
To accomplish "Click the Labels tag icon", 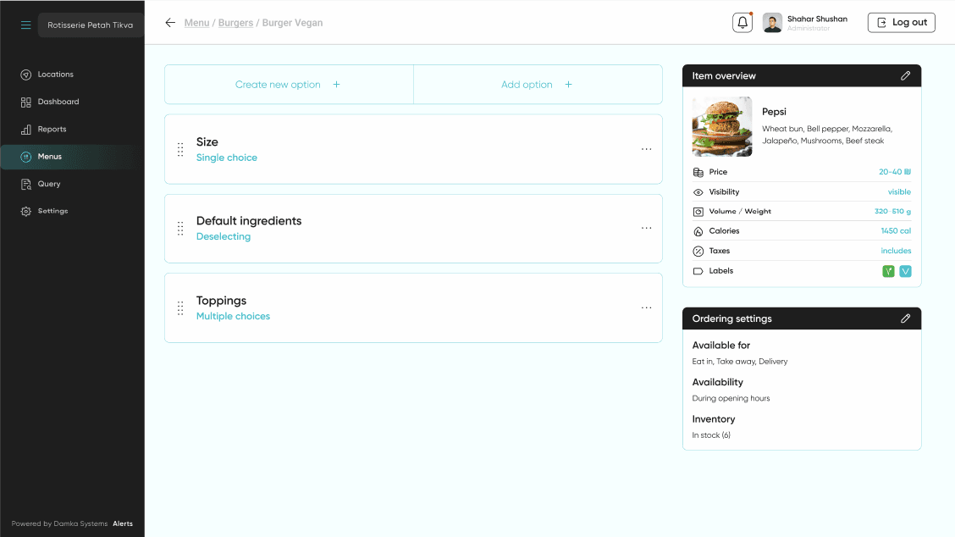I will pyautogui.click(x=698, y=271).
